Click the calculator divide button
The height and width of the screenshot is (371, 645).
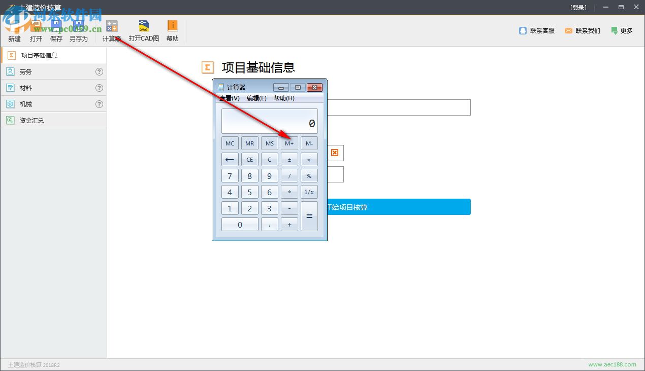(x=289, y=176)
